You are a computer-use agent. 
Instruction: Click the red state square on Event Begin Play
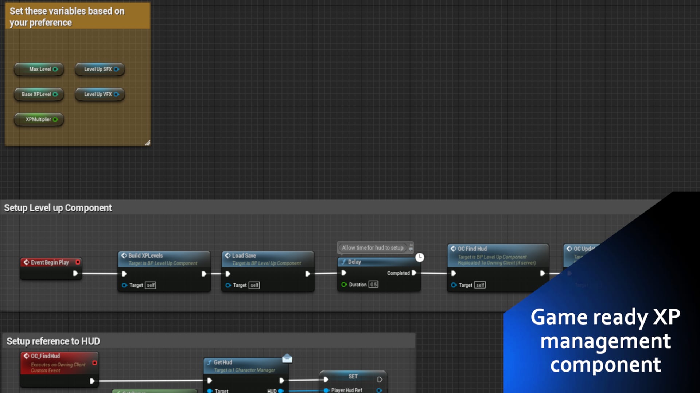click(78, 262)
